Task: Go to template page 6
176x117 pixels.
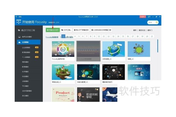Action: 83,36
